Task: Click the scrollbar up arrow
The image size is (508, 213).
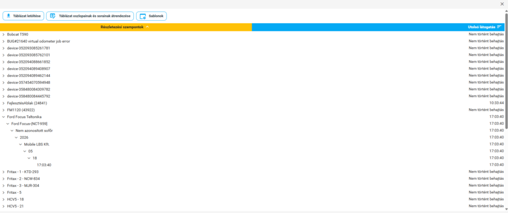Action: (506, 11)
